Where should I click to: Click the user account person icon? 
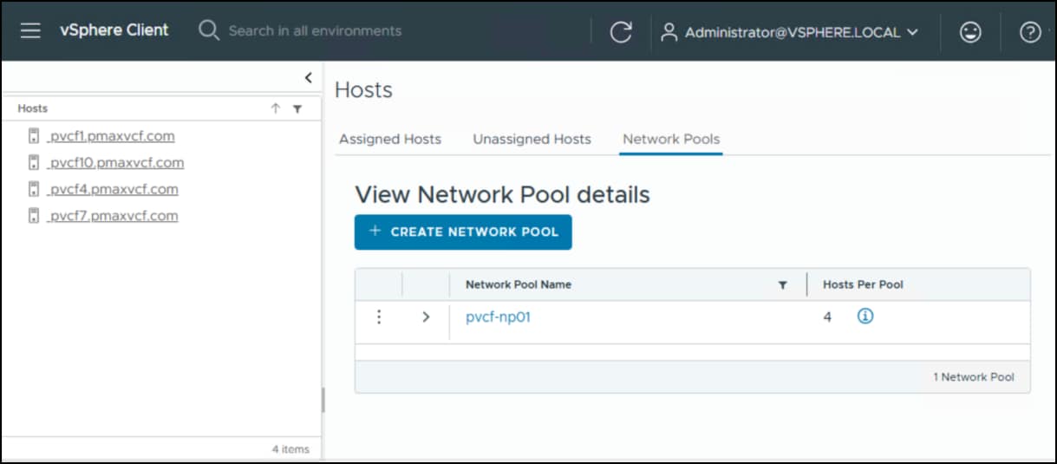click(x=669, y=32)
